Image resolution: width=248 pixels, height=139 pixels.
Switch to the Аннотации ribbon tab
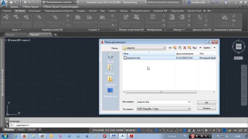(x=34, y=11)
